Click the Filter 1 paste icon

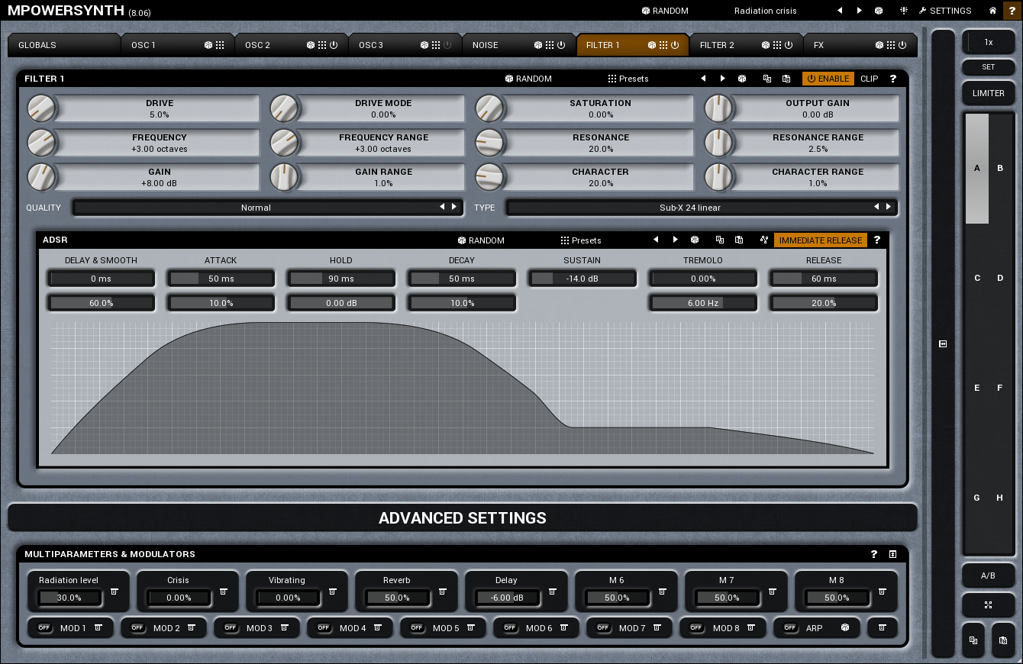tap(786, 79)
